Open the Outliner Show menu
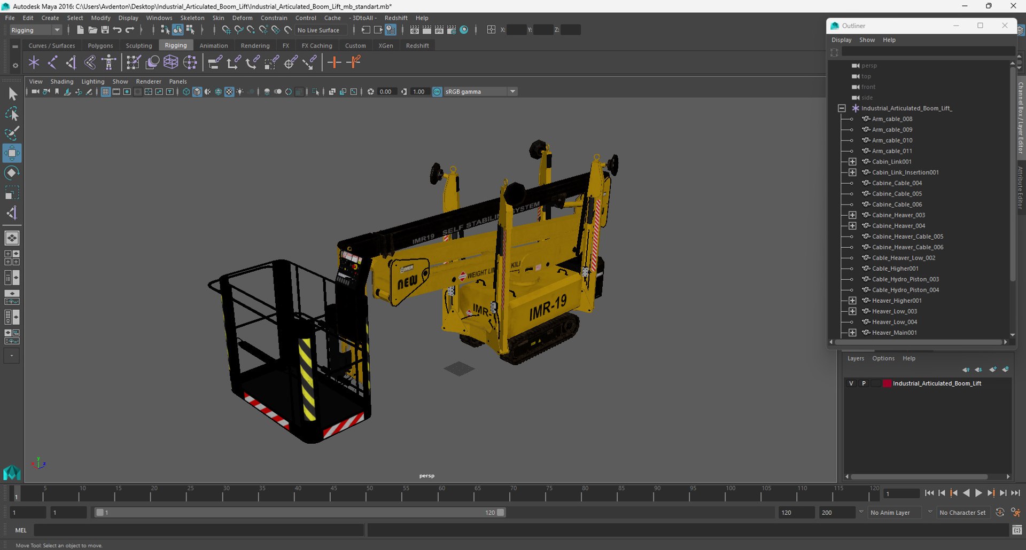Image resolution: width=1026 pixels, height=550 pixels. pos(867,40)
